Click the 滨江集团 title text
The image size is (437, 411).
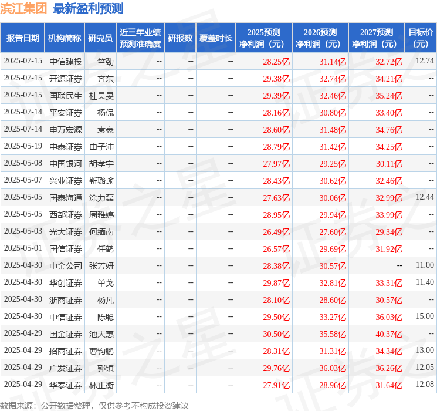23,8
